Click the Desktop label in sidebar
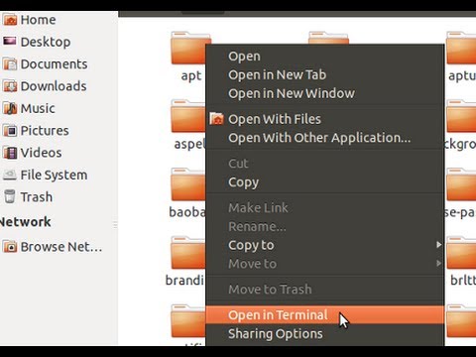 click(x=46, y=42)
